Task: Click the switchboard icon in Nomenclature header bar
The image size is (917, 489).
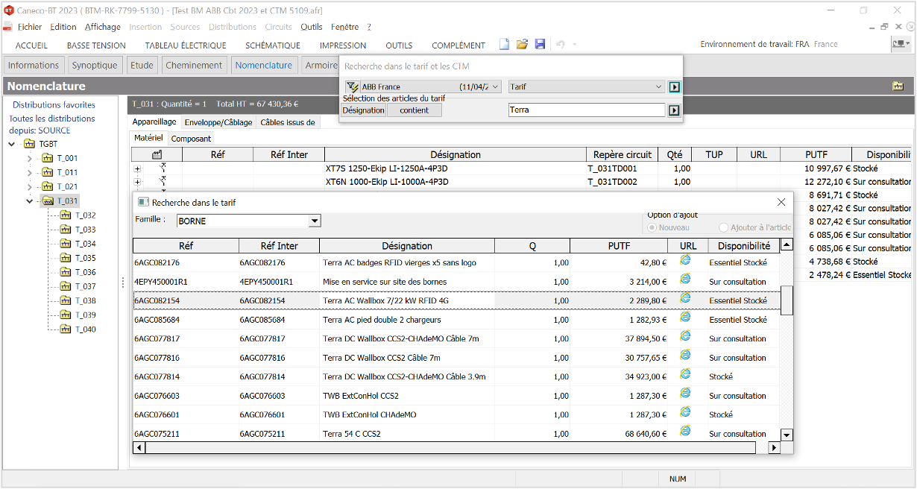Action: [x=898, y=86]
